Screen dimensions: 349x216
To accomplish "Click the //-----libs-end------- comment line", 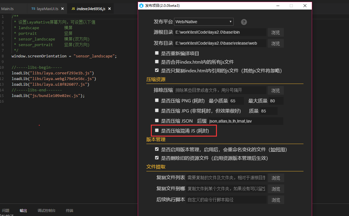I will point(37,90).
